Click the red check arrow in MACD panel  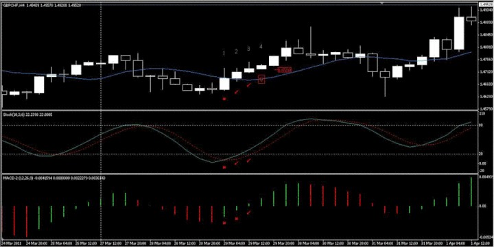(x=249, y=213)
